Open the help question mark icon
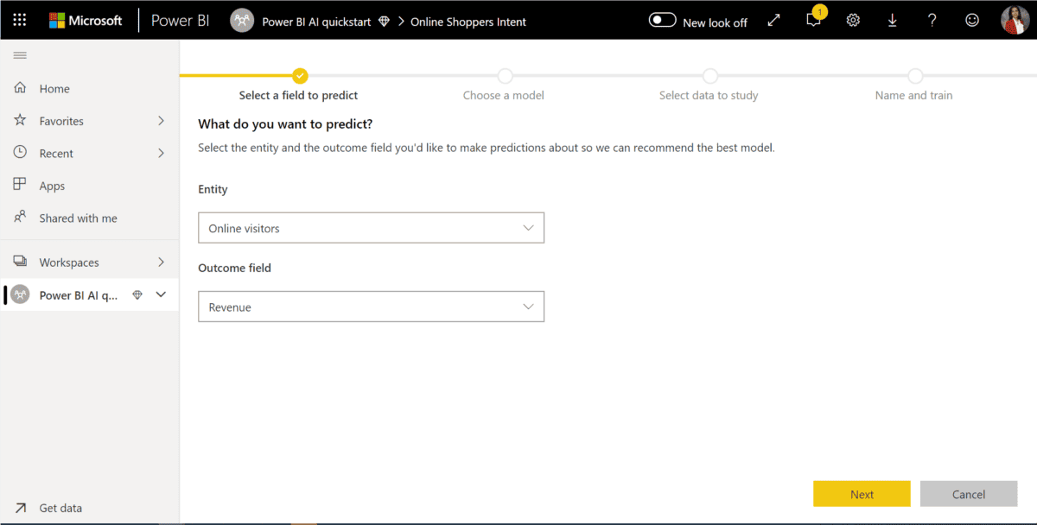Viewport: 1037px width, 525px height. 932,20
